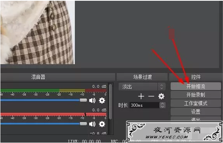Open gear settings for first audio channel

[102, 100]
